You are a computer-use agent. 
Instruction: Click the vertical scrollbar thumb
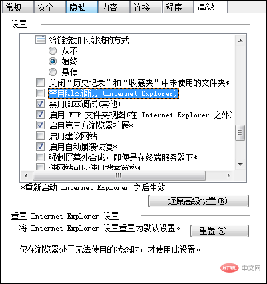(240, 133)
